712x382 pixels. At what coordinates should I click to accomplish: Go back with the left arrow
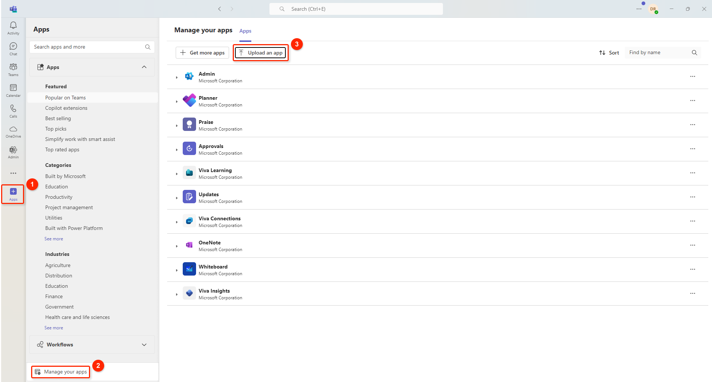[219, 9]
